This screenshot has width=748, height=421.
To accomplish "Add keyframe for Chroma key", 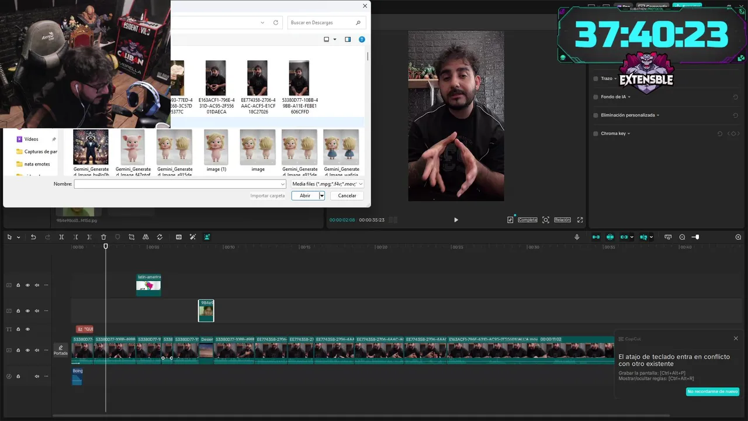I will click(x=733, y=133).
